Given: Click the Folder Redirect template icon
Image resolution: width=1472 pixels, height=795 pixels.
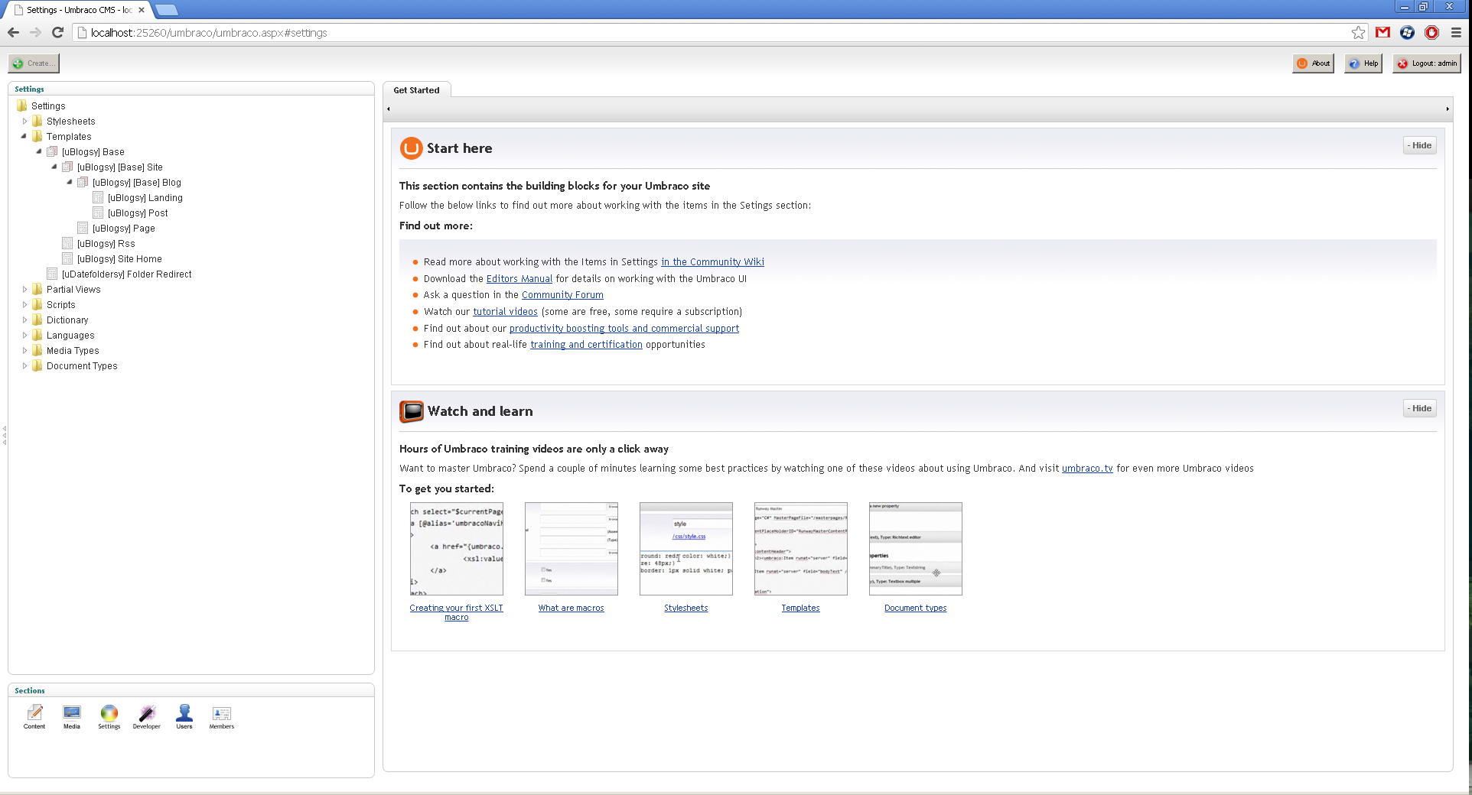Looking at the screenshot, I should click(x=52, y=274).
